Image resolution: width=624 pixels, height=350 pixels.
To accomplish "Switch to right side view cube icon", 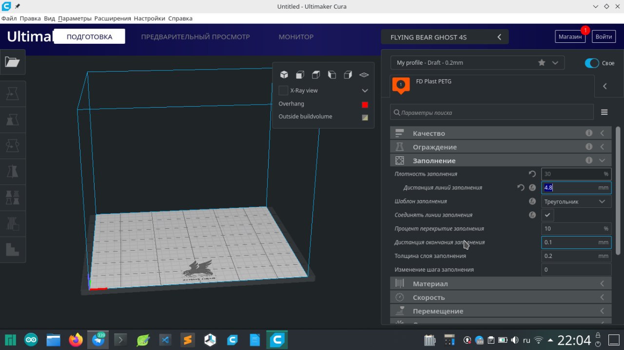I will coord(348,74).
